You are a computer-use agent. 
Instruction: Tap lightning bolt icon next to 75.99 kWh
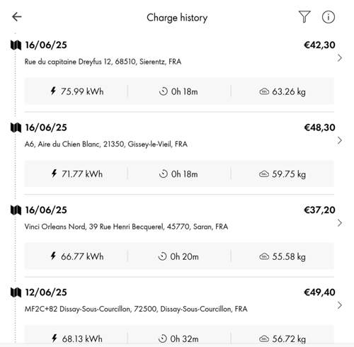53,91
